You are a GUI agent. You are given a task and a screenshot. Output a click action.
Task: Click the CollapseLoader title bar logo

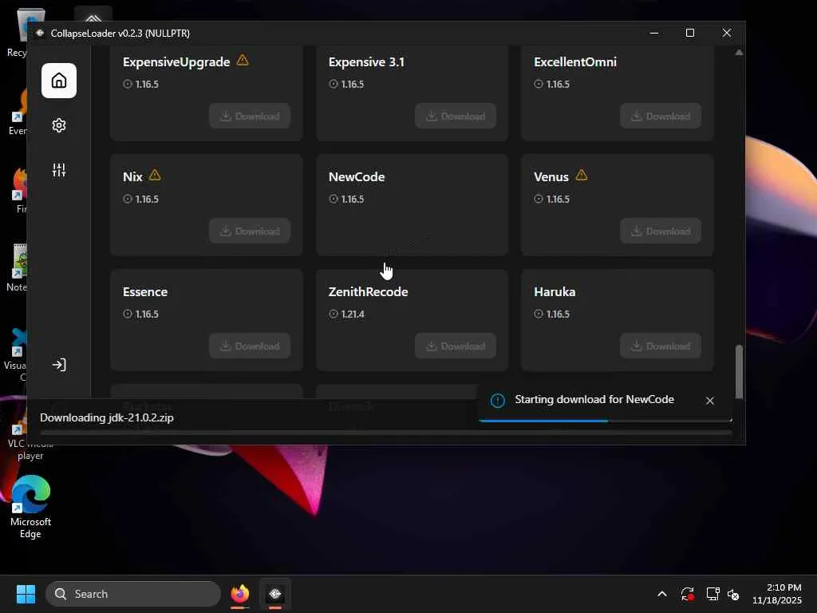(40, 33)
